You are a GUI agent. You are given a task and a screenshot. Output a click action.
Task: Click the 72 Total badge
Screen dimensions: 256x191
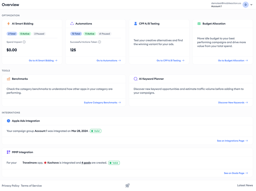point(76,34)
